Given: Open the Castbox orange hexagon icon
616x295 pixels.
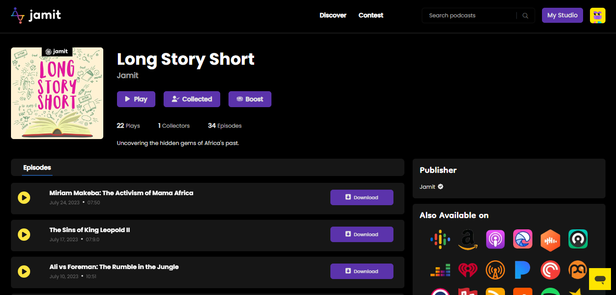Looking at the screenshot, I should click(550, 240).
